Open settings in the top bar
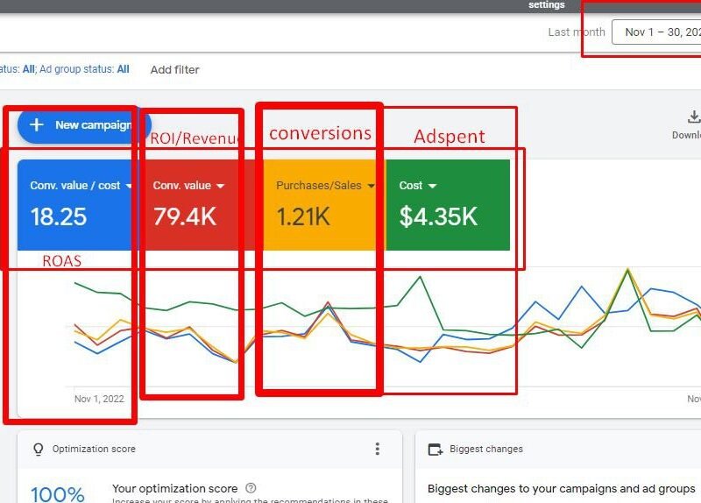 tap(546, 5)
